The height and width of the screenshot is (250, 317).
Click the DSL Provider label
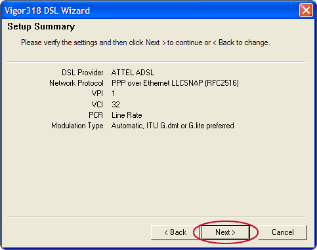(83, 73)
